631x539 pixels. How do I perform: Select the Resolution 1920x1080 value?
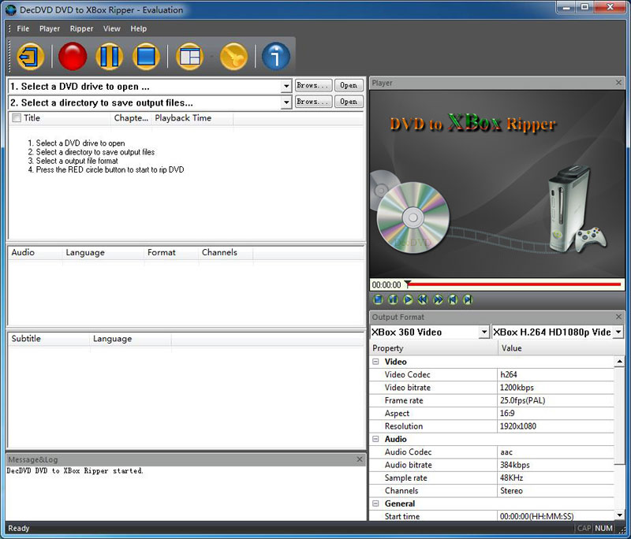(x=555, y=426)
